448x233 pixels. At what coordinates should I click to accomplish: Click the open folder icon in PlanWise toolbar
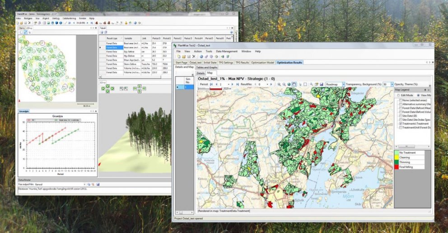tap(183, 57)
